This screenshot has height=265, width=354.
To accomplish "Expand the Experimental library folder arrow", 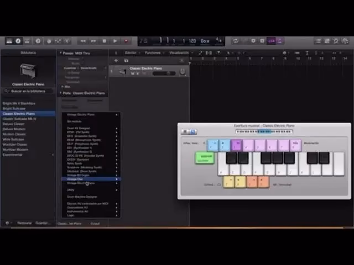I will pyautogui.click(x=53, y=155).
